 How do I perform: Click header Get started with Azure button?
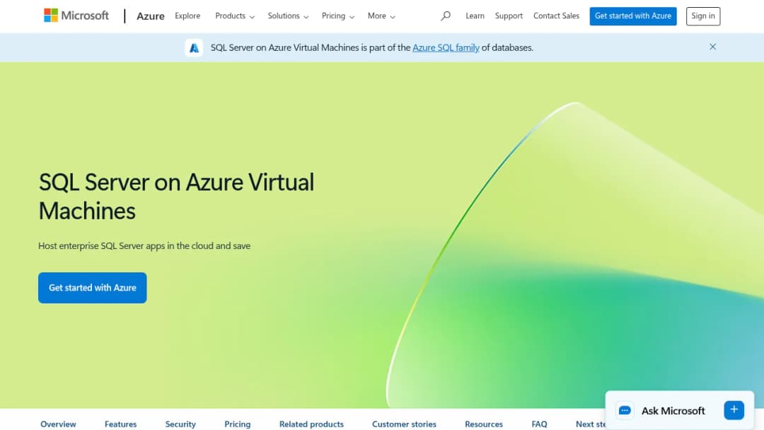[633, 16]
